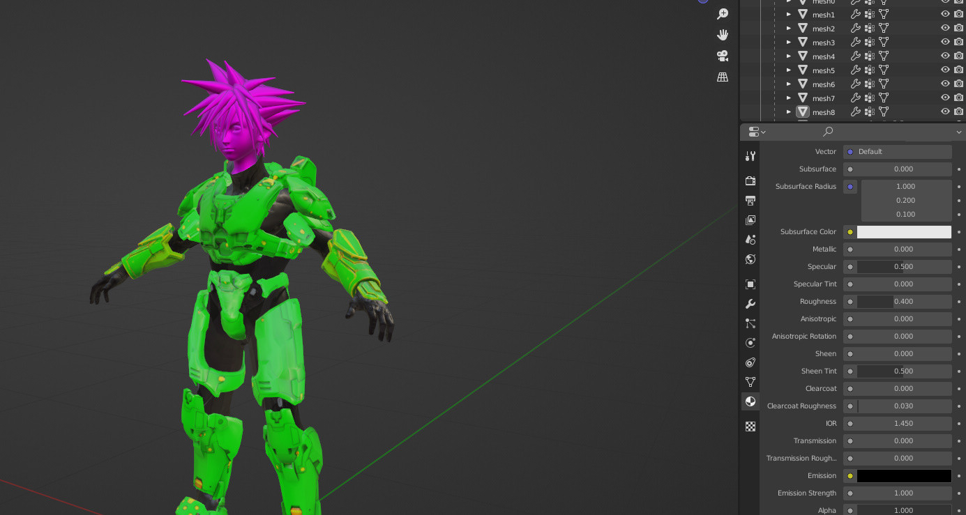
Task: Select mesh5 in the outliner
Action: [x=823, y=70]
